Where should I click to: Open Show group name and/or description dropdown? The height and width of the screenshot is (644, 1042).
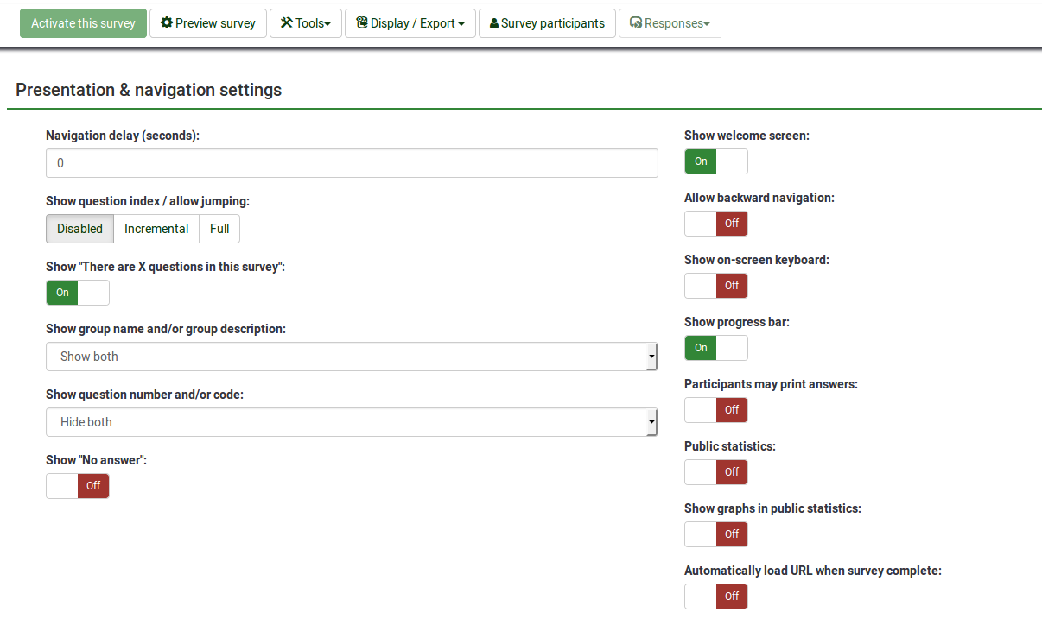[x=352, y=357]
